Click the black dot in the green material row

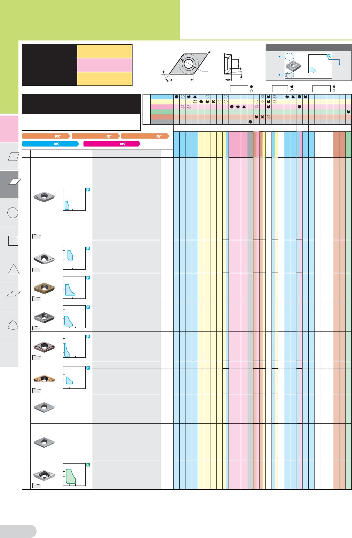pos(348,112)
